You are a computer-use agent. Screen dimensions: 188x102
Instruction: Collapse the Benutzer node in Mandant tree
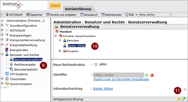pyautogui.click(x=60, y=40)
